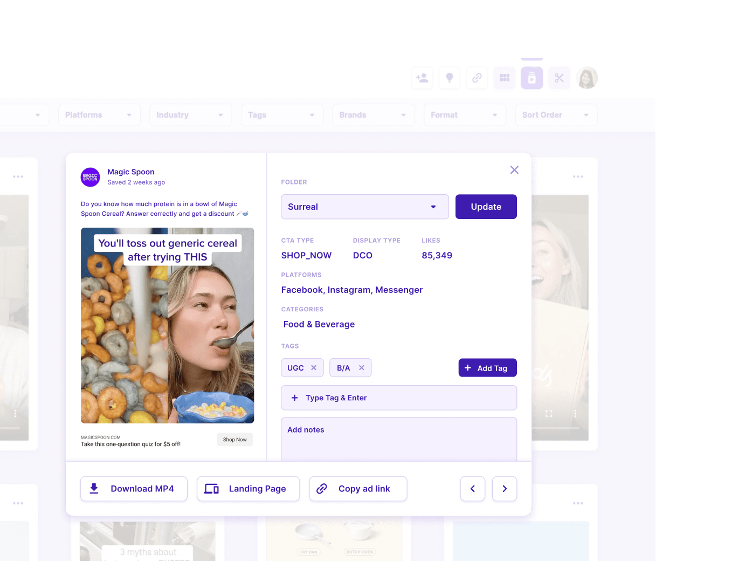Select the video reel view icon
Screen dimensions: 746x561
[x=532, y=78]
